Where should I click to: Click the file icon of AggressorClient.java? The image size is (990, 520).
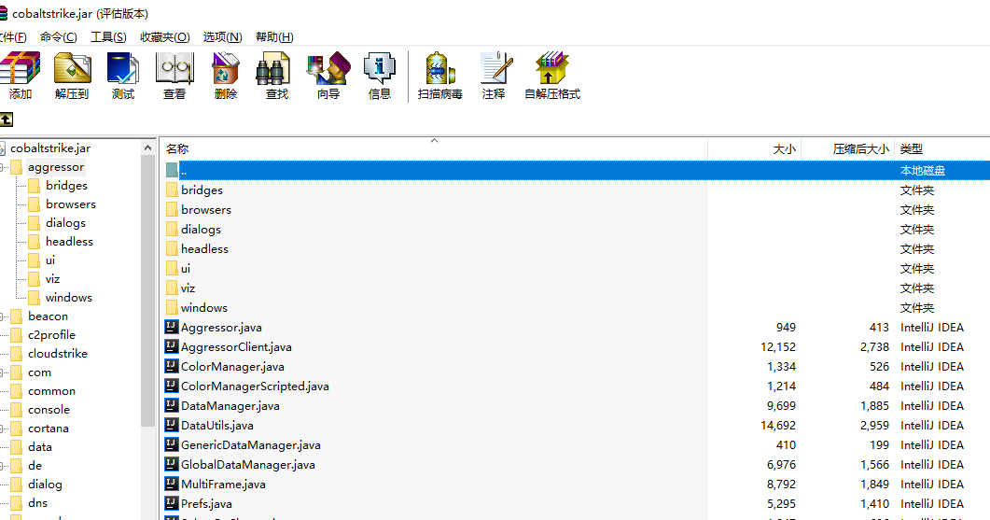[171, 346]
